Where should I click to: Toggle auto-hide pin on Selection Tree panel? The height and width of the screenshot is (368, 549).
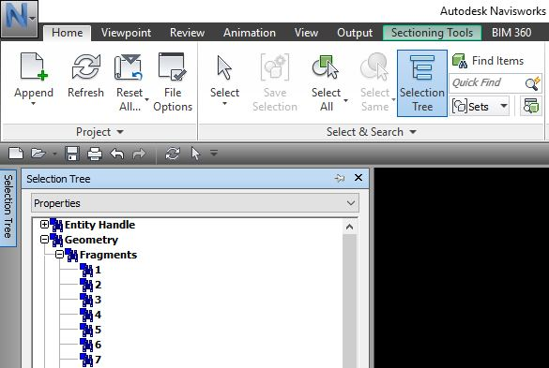coord(339,178)
